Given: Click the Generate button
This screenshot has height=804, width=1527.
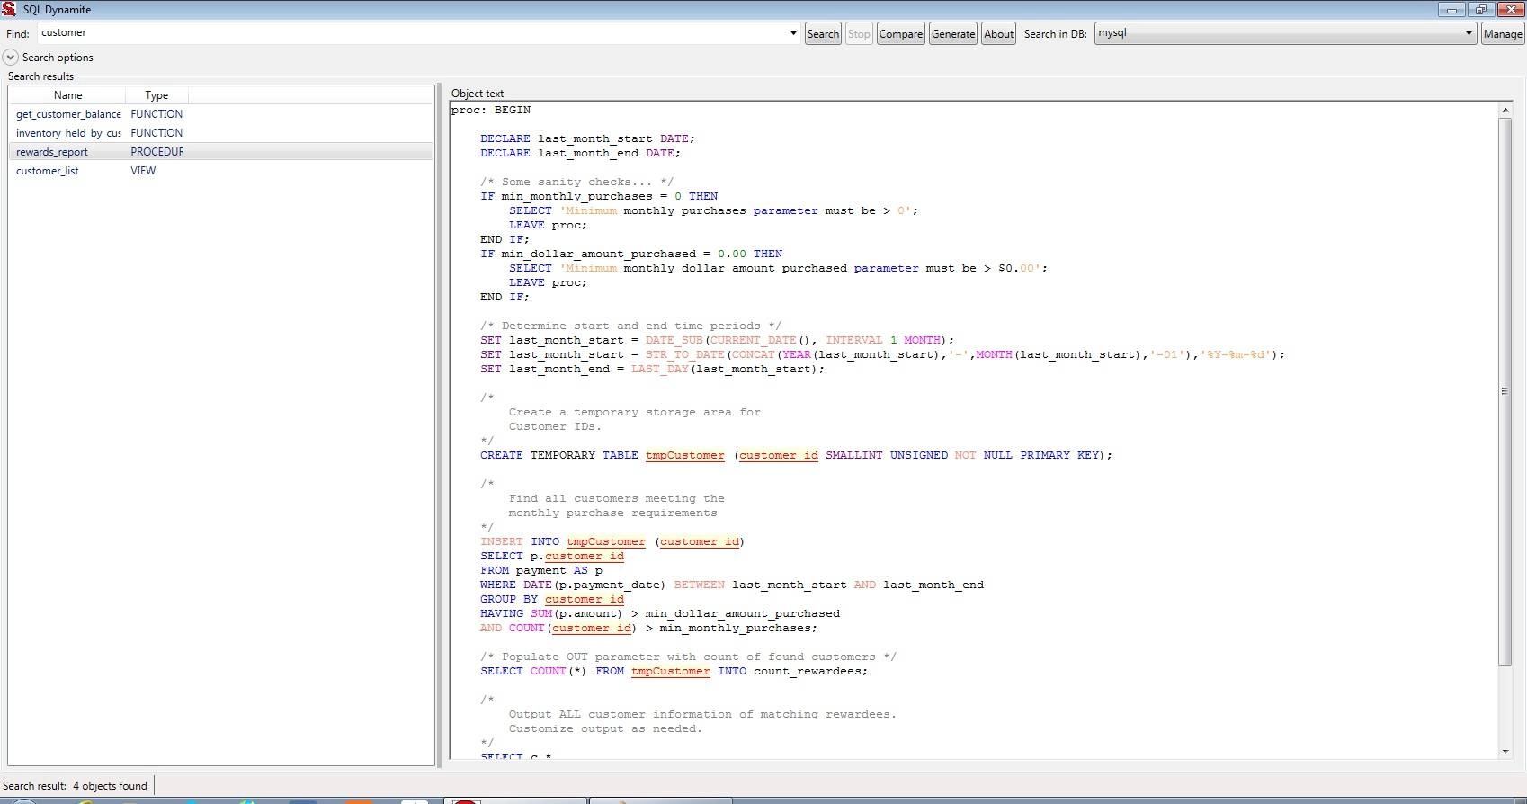Looking at the screenshot, I should [x=953, y=34].
